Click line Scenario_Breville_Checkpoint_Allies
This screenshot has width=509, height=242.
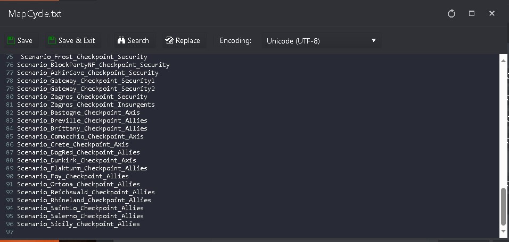click(82, 120)
